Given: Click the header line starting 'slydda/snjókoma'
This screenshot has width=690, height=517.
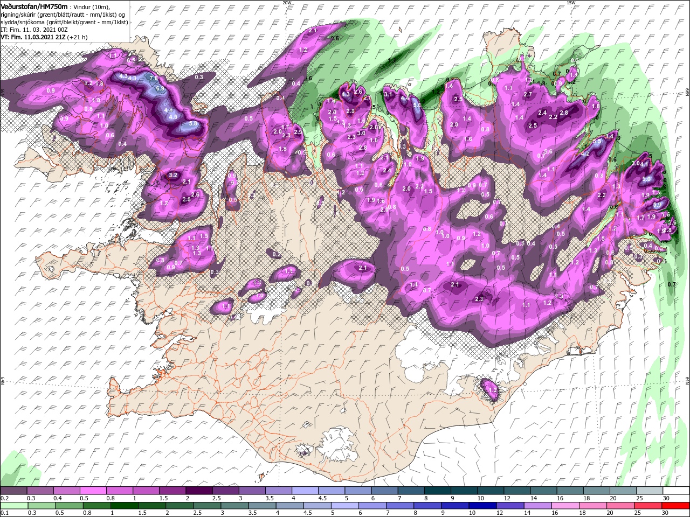Looking at the screenshot, I should point(64,22).
